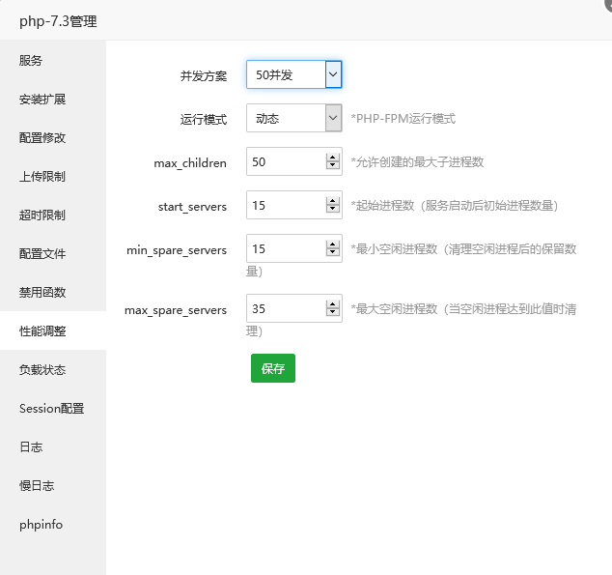Decrease start_servers with down arrow
Viewport: 612px width, 575px height.
coord(332,209)
